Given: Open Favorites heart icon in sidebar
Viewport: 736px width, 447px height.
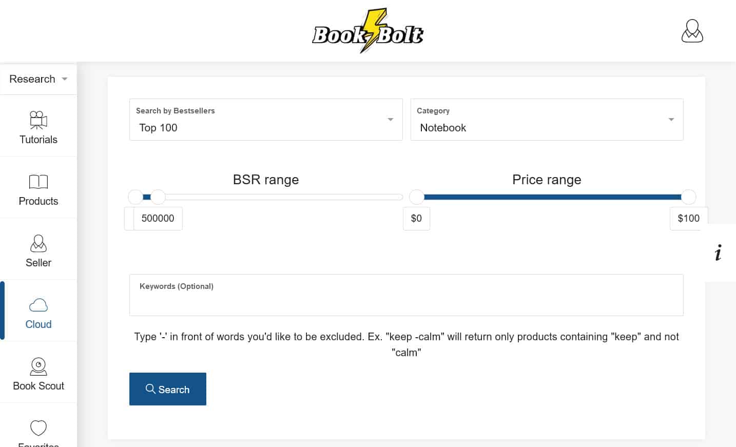Looking at the screenshot, I should (x=38, y=427).
